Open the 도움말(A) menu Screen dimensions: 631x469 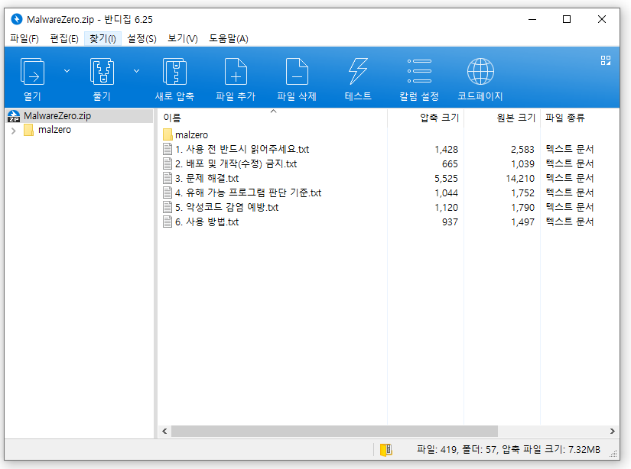(x=228, y=39)
